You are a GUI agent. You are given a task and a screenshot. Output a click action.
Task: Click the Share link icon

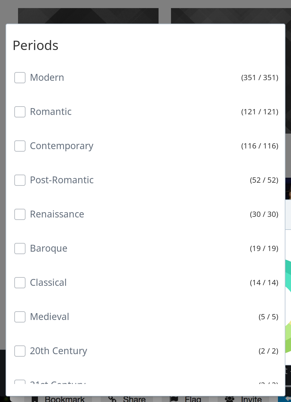point(112,399)
